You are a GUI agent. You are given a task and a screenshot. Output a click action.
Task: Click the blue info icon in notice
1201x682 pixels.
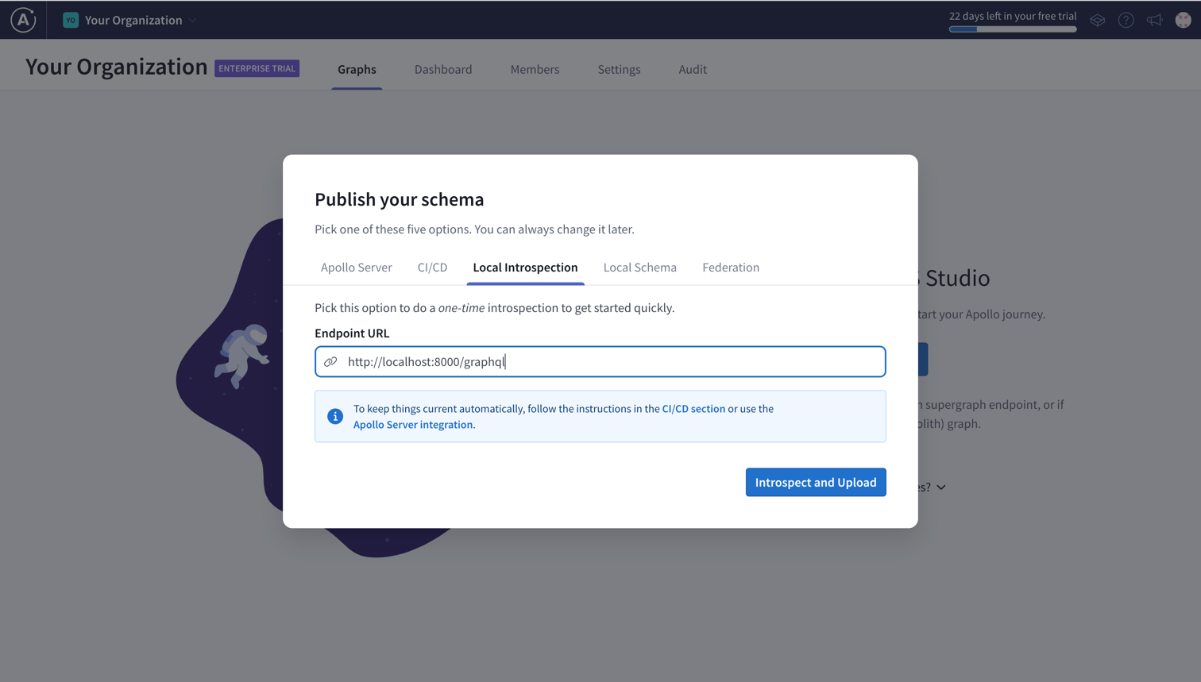pyautogui.click(x=335, y=416)
